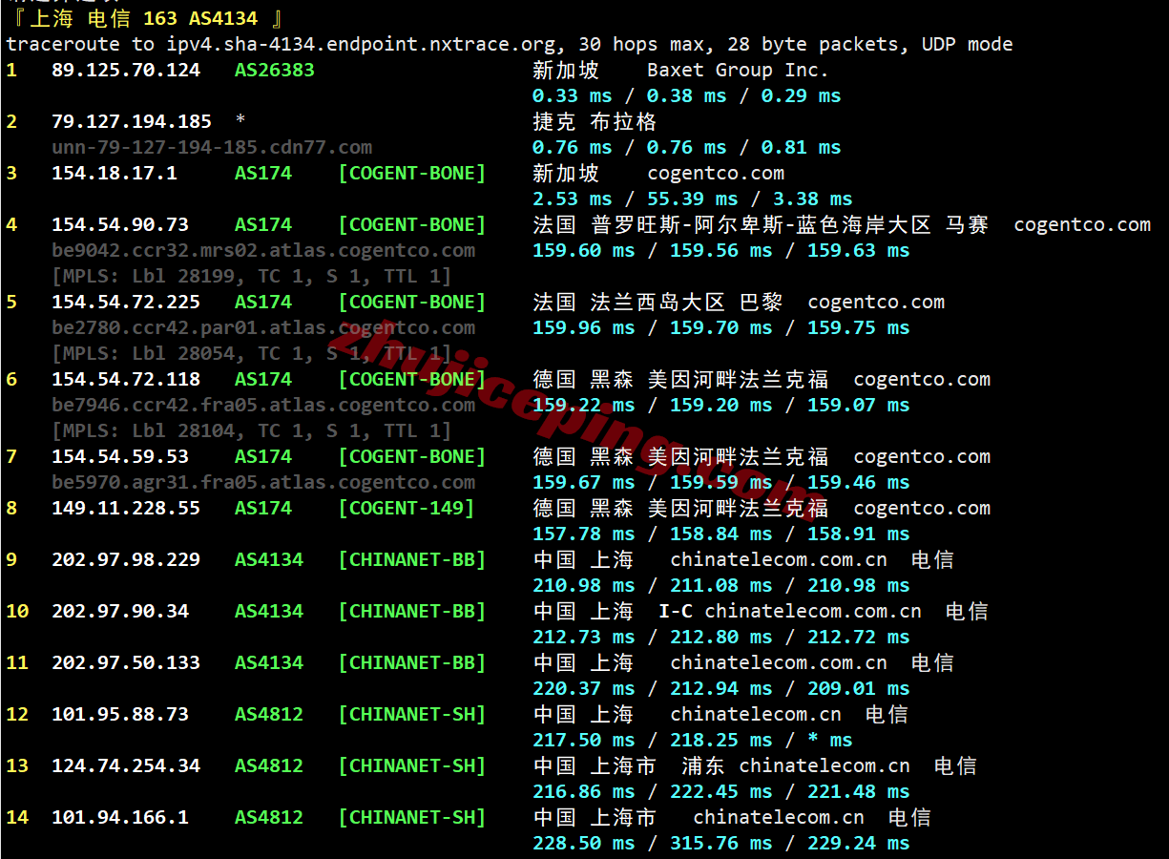The width and height of the screenshot is (1169, 859).
Task: Select hostname be7946.ccr42.fra05.atlas.cogentco.com
Action: point(263,405)
